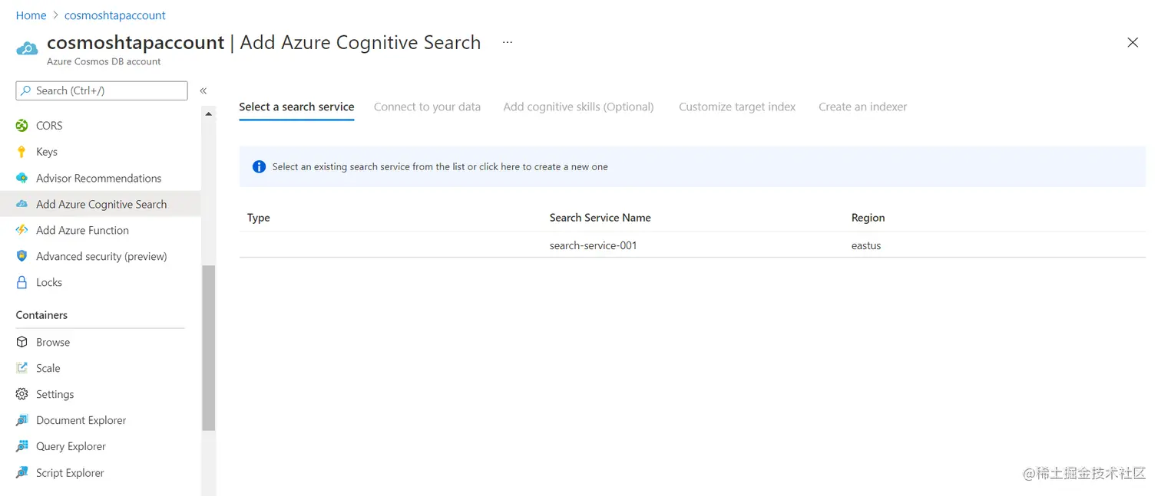The height and width of the screenshot is (496, 1161).
Task: Click the Add Azure Cognitive Search icon
Action: (x=21, y=204)
